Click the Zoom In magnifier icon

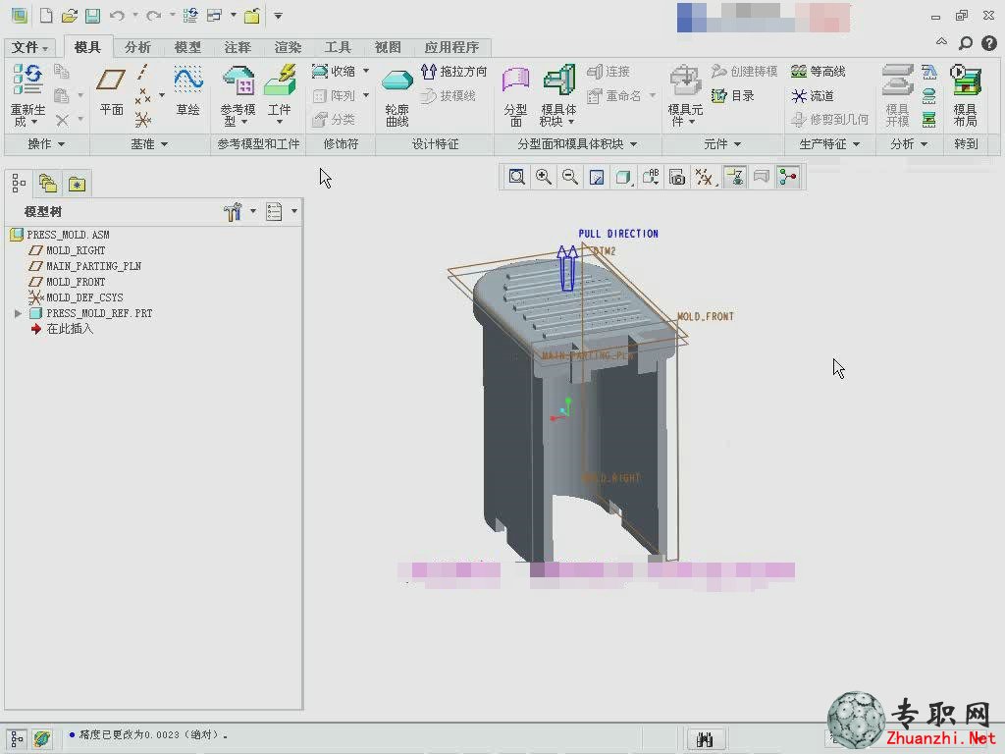(x=544, y=177)
